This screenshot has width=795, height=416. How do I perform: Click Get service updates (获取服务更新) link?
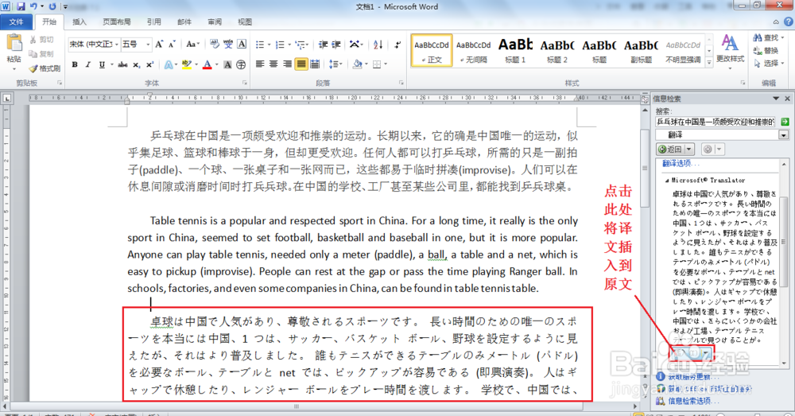(x=693, y=377)
